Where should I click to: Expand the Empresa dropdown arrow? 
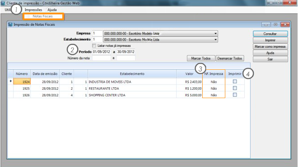pyautogui.click(x=215, y=34)
